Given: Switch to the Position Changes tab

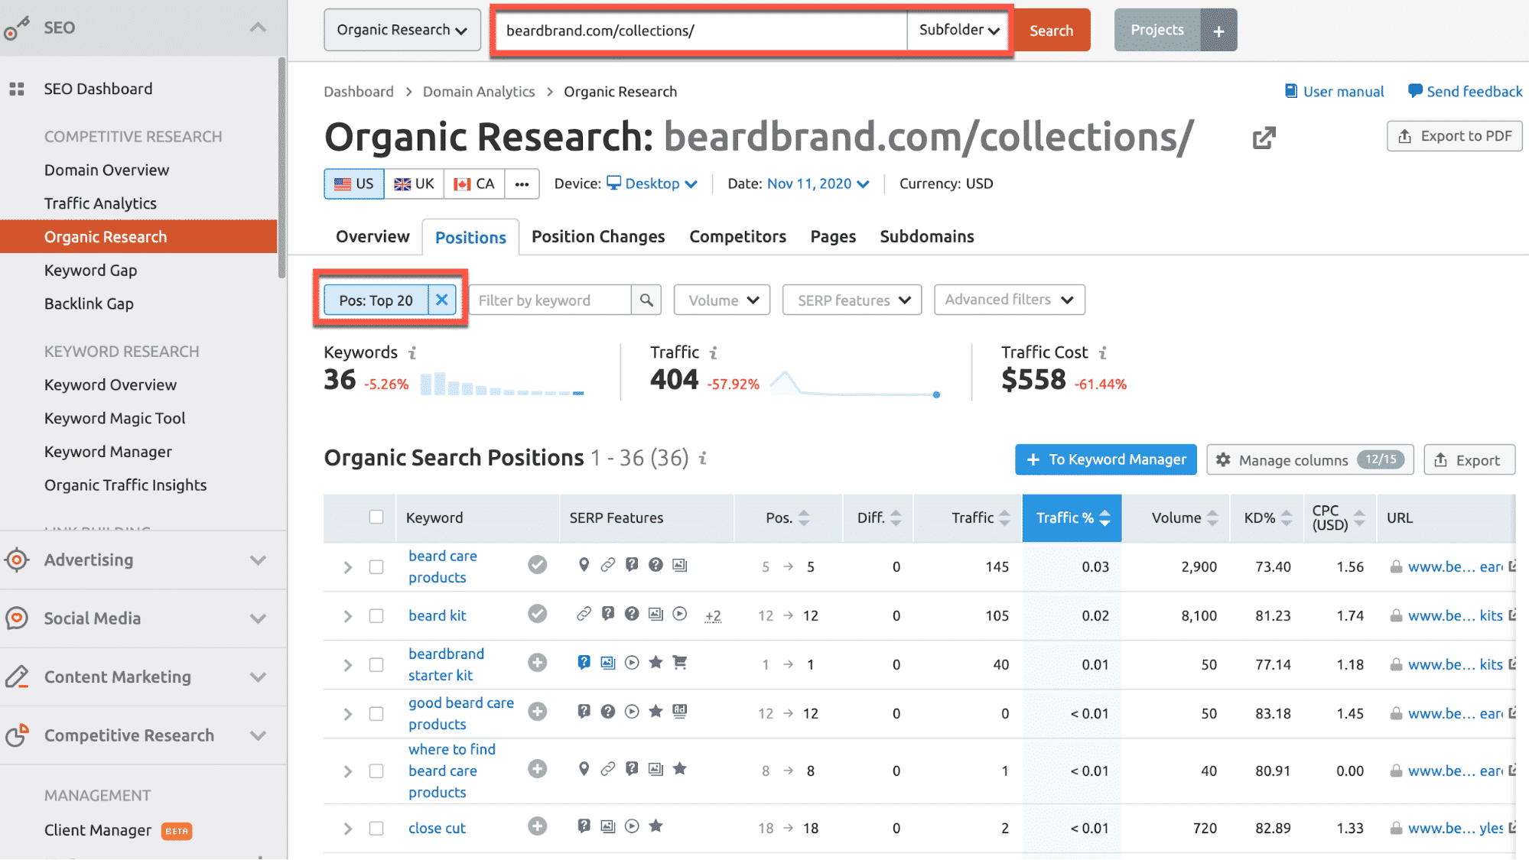Looking at the screenshot, I should pyautogui.click(x=598, y=237).
